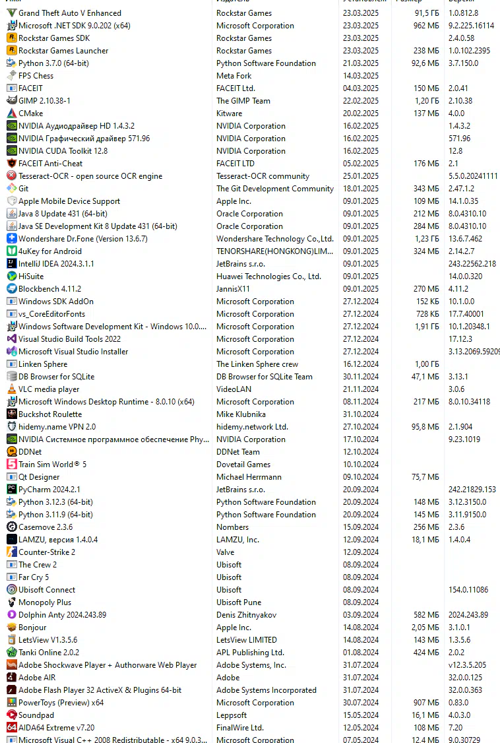This screenshot has width=500, height=743.
Task: Select Microsoft Visual Studio Installer entry
Action: (73, 352)
